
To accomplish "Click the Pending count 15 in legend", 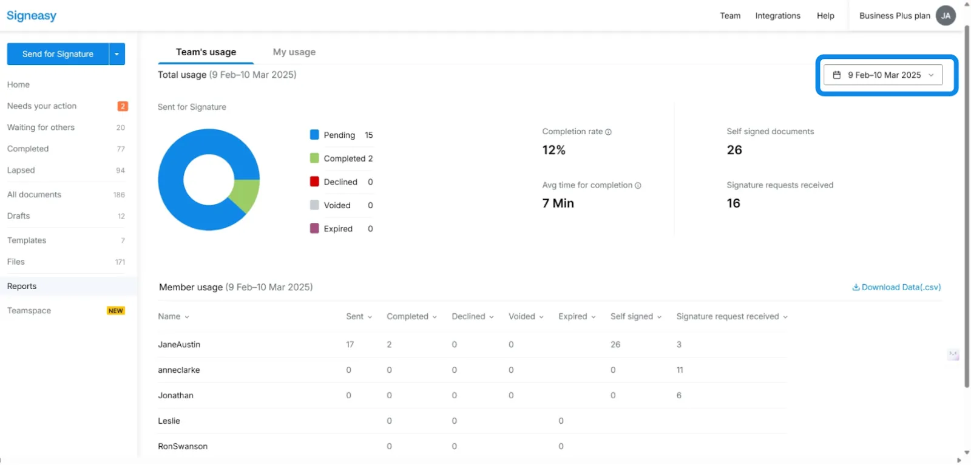I will (x=369, y=135).
